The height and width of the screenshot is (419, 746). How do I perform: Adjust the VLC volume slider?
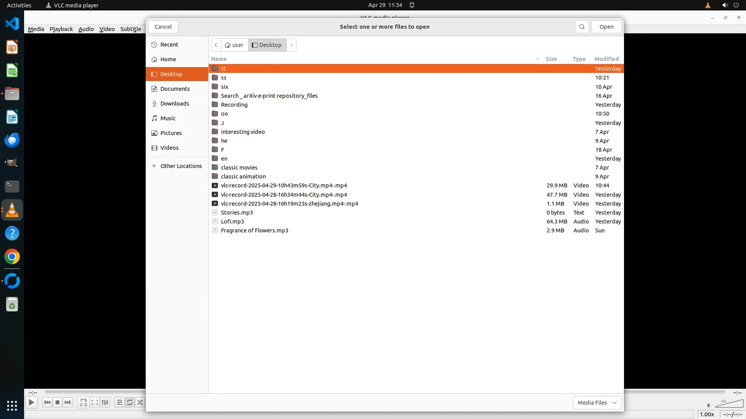[729, 404]
